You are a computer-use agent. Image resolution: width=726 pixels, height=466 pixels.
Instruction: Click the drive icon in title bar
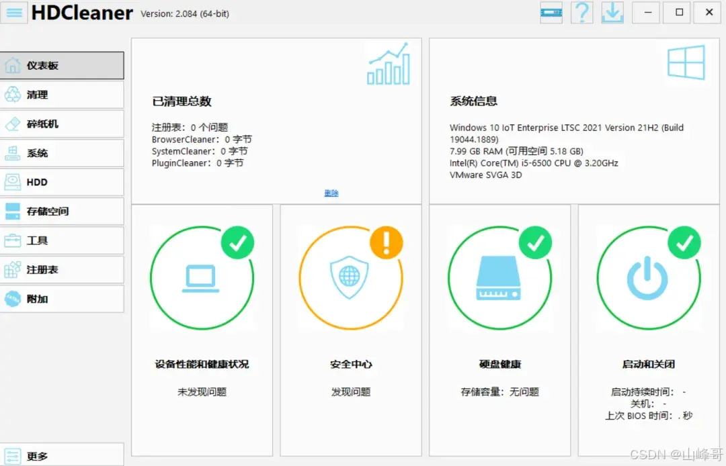(551, 13)
